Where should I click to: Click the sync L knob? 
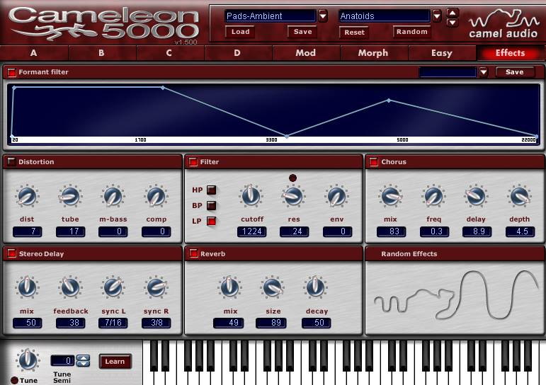point(113,287)
